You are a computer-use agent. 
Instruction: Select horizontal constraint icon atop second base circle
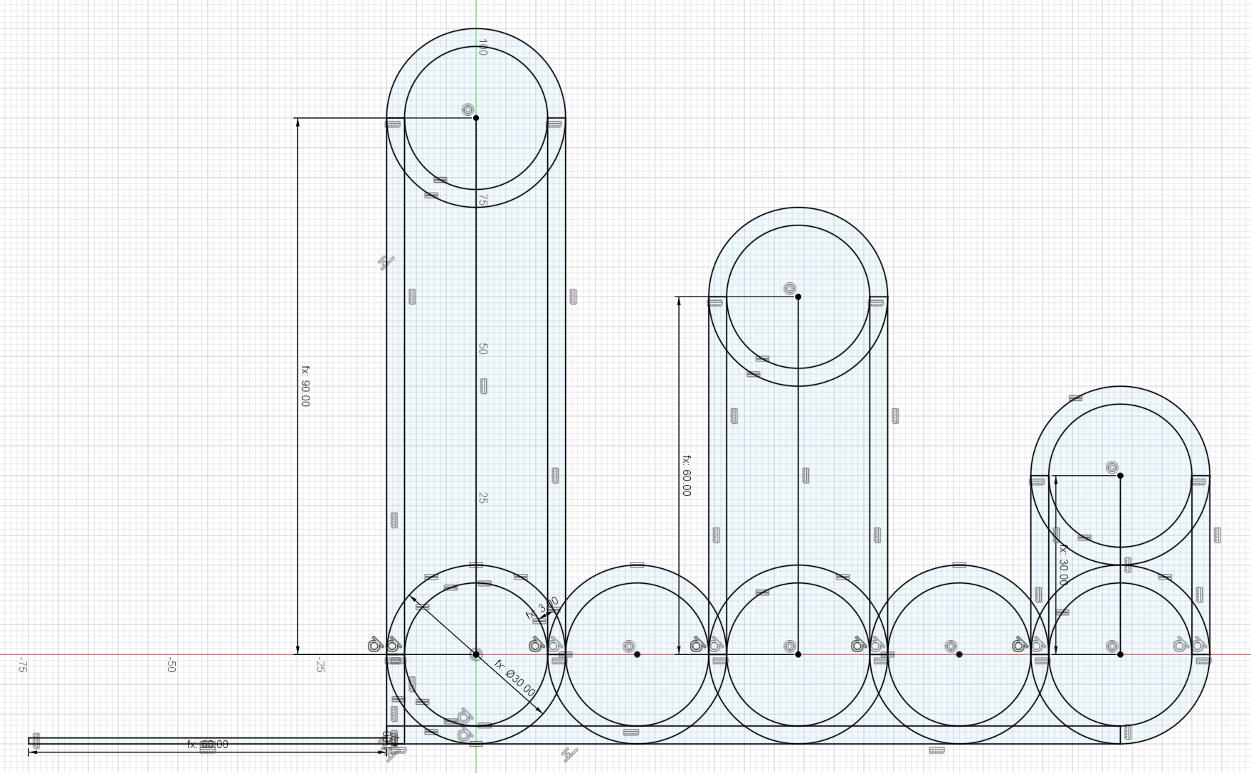(637, 565)
